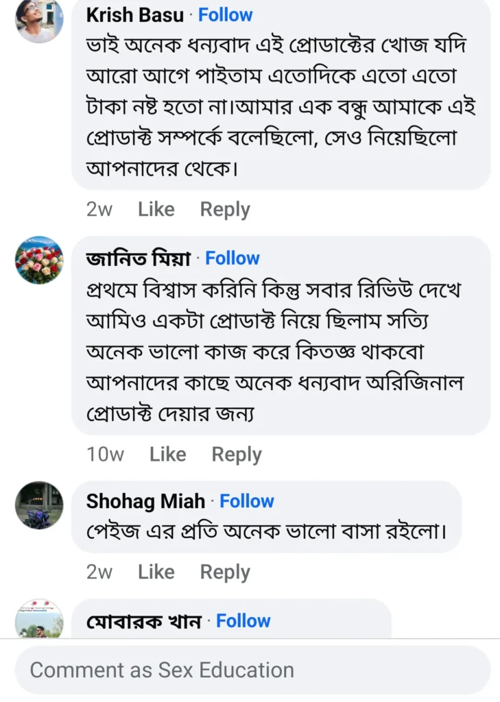Like Krish Basu's comment
The image size is (500, 702).
click(x=156, y=209)
